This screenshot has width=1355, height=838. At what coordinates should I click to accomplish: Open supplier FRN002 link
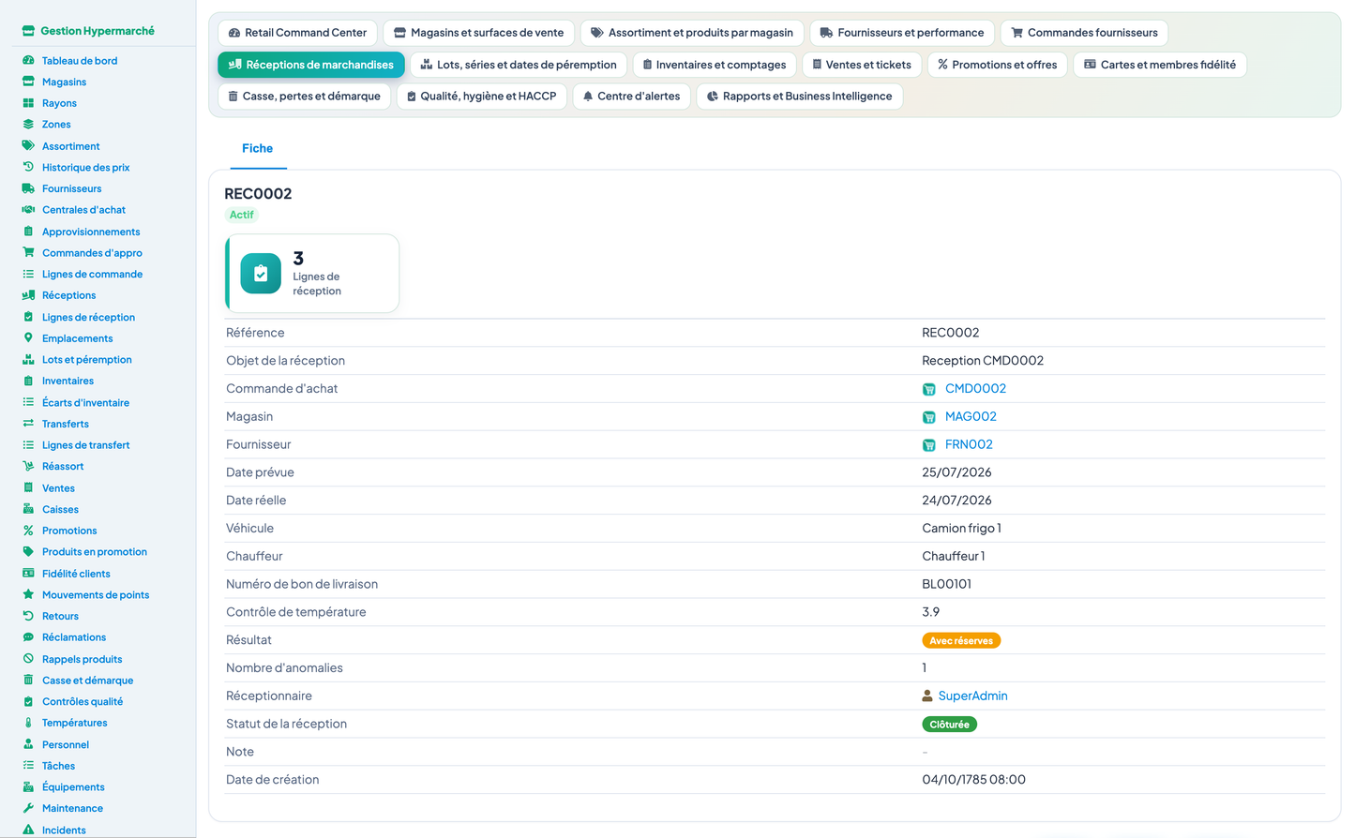[969, 445]
